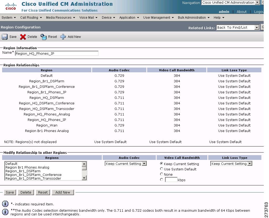Click the Logout link

tap(259, 12)
